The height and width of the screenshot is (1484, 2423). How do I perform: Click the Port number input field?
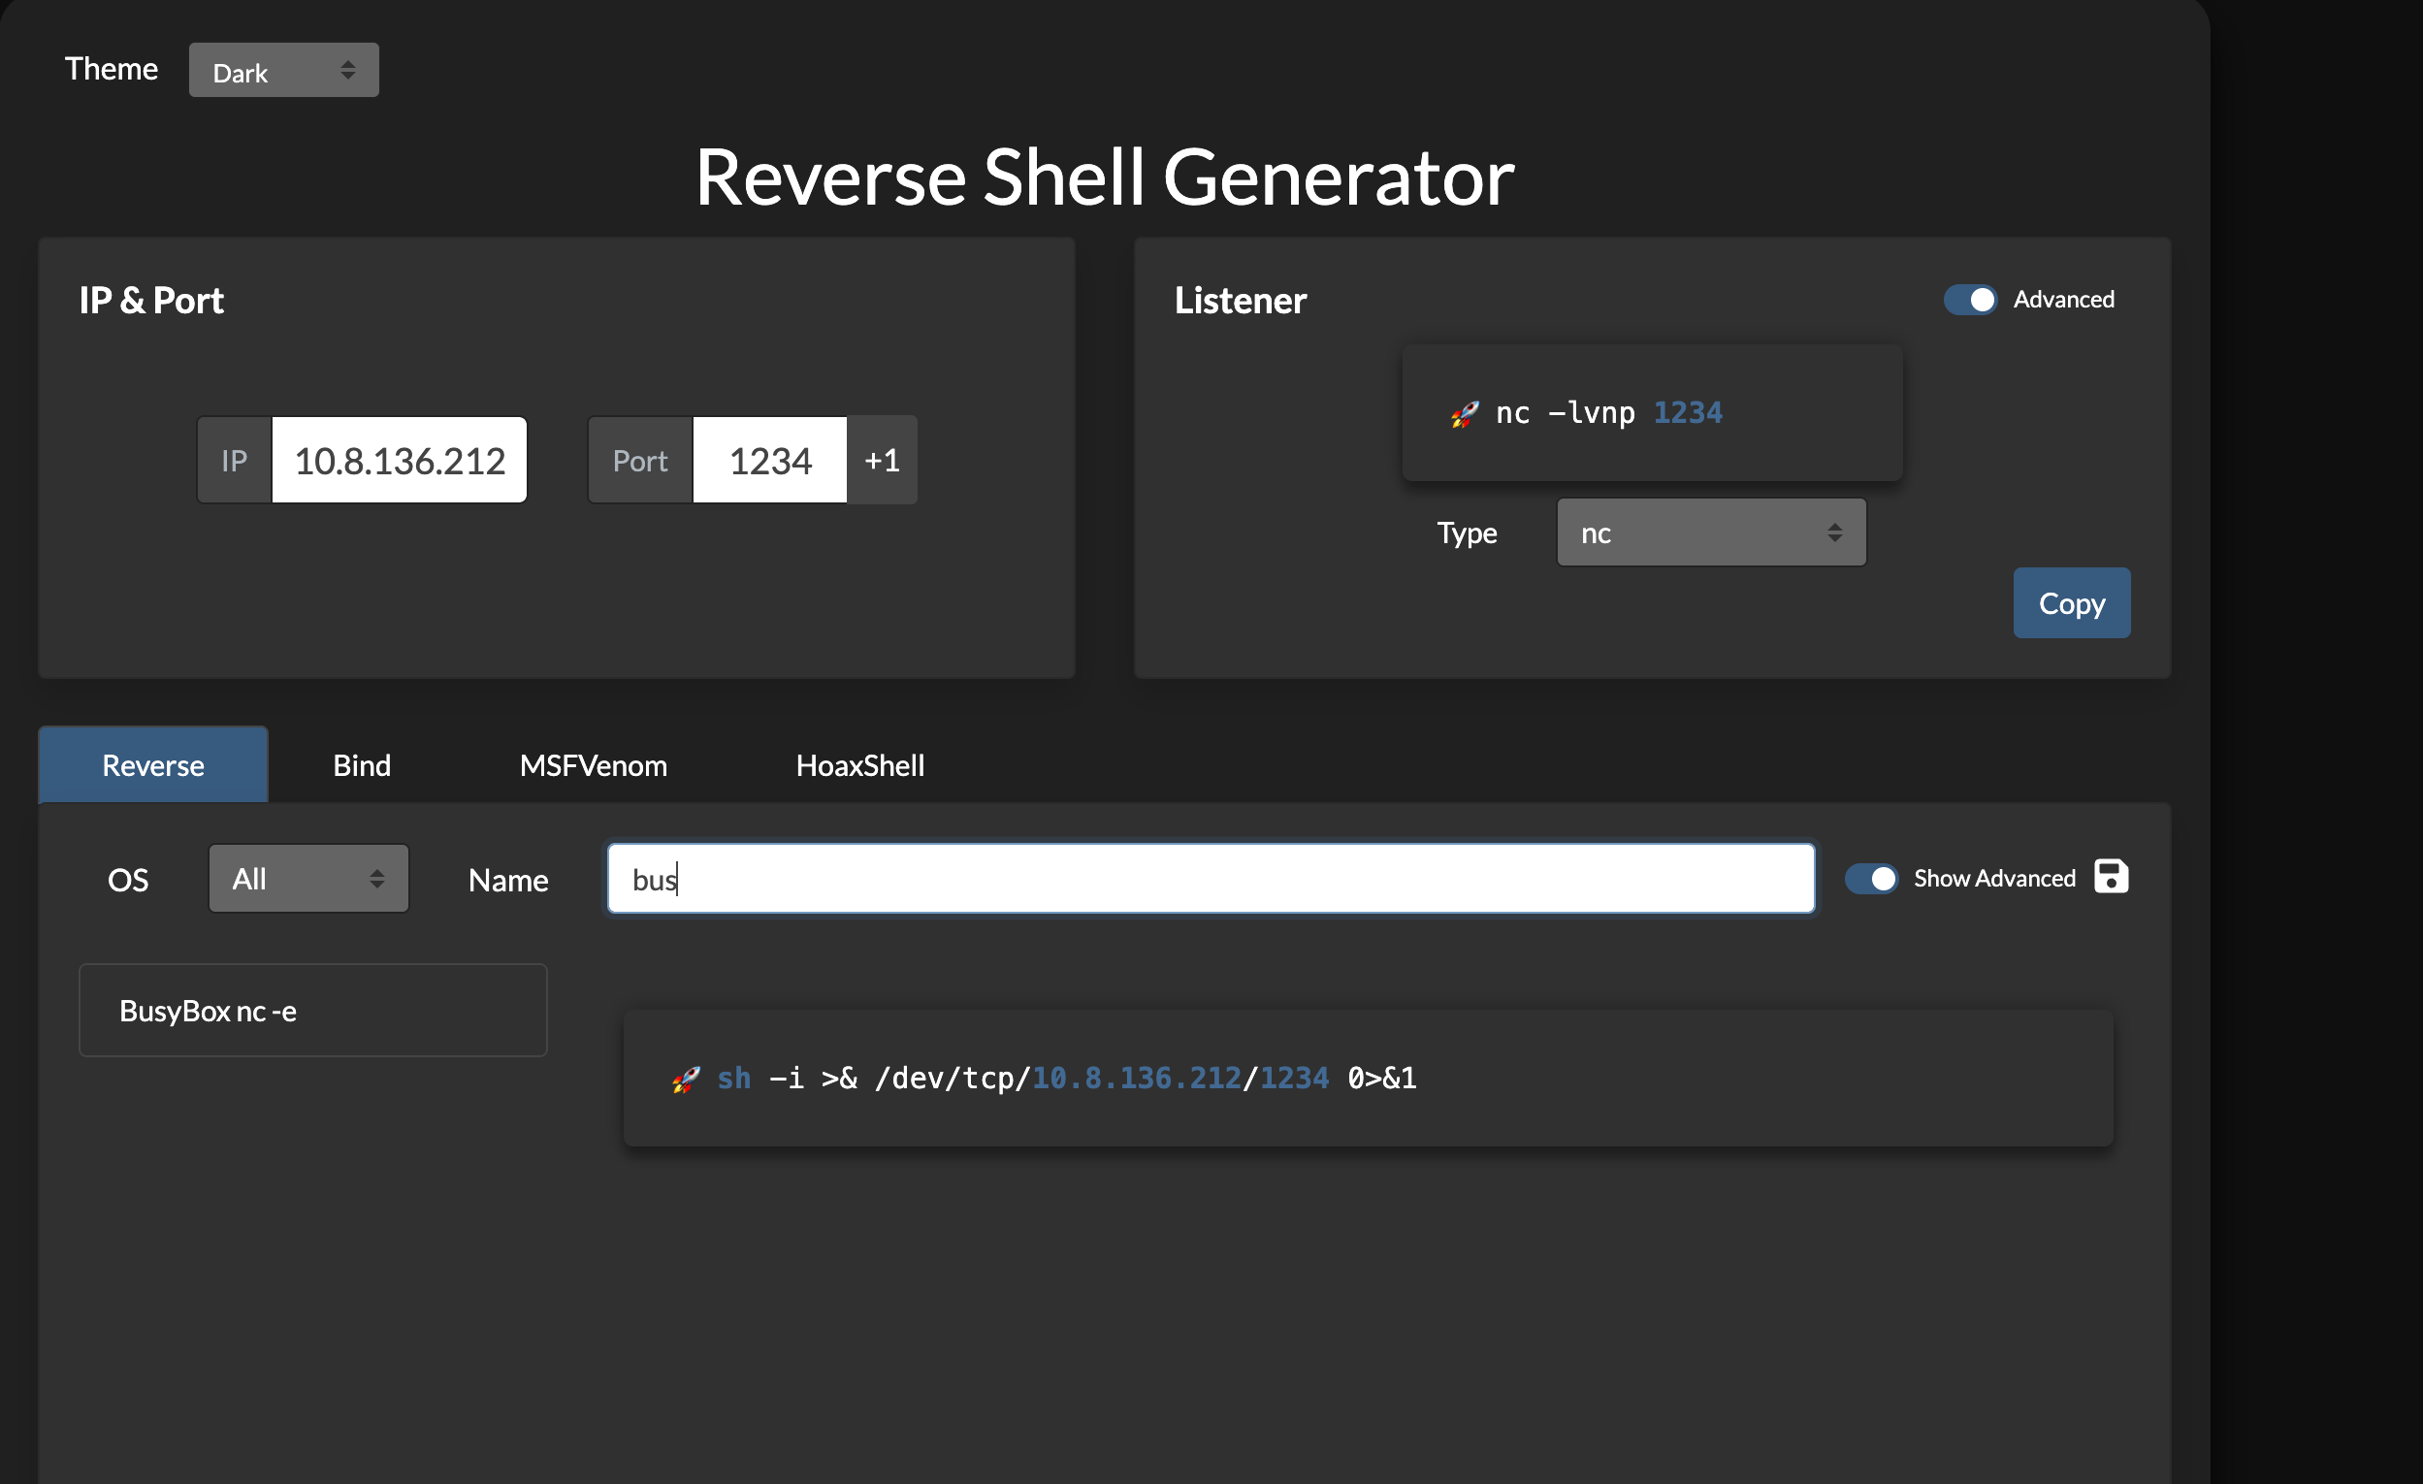769,461
